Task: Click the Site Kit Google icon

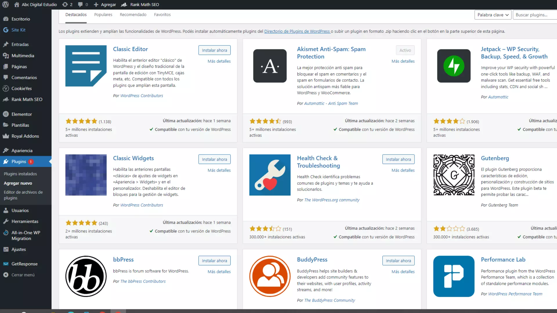Action: (x=6, y=30)
